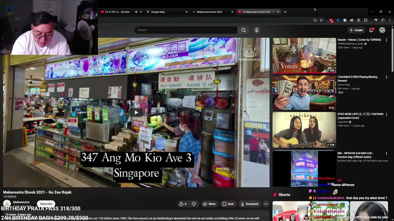Switch to the Makansutra Ebook 2025 tab

(x=213, y=12)
